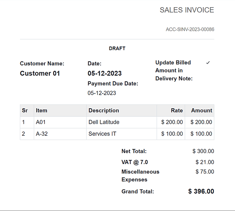Click the Update Billed Amount checkmark
This screenshot has height=211, width=235.
tap(208, 63)
